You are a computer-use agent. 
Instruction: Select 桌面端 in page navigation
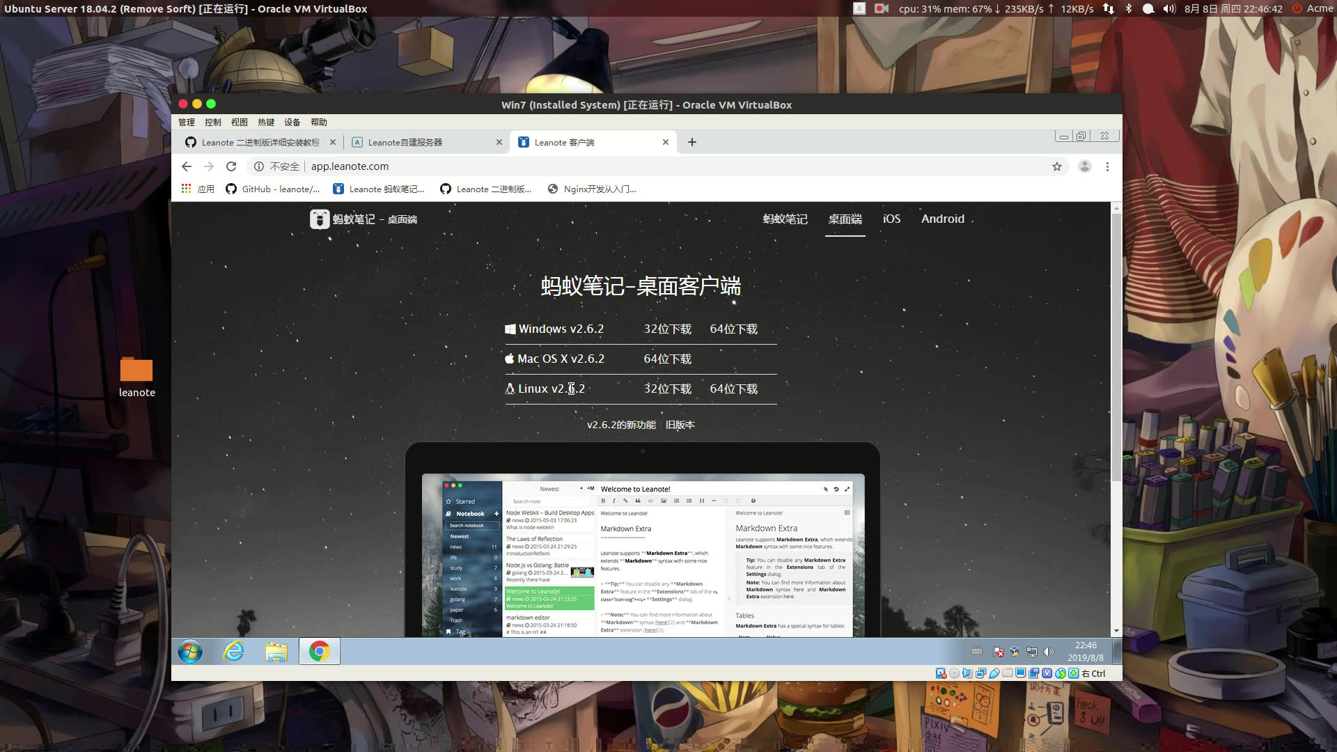click(845, 219)
